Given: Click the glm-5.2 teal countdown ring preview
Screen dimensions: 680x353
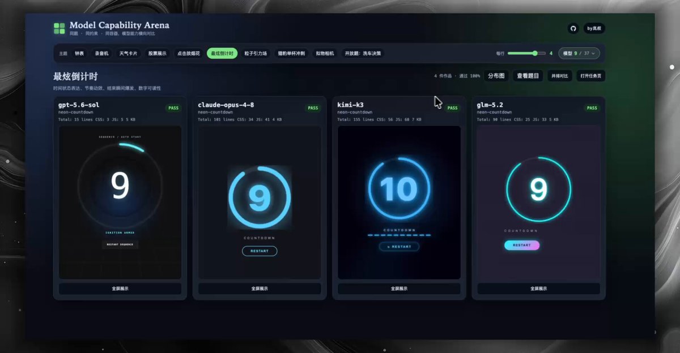Looking at the screenshot, I should coord(538,190).
